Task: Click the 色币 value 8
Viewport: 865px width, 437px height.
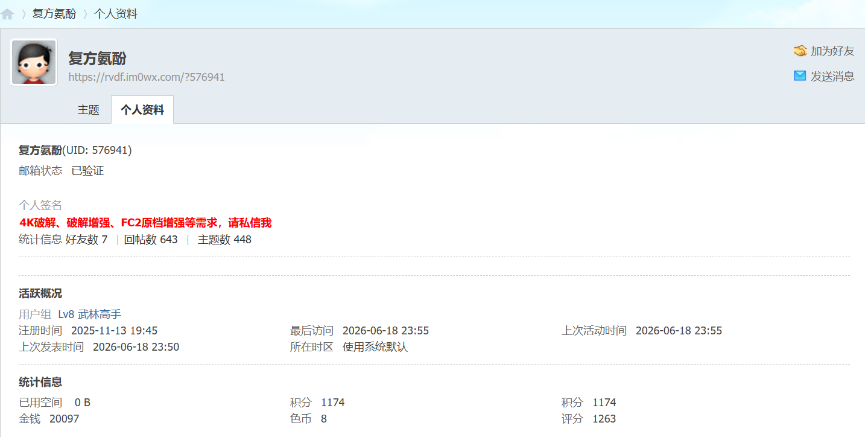Action: click(x=324, y=419)
